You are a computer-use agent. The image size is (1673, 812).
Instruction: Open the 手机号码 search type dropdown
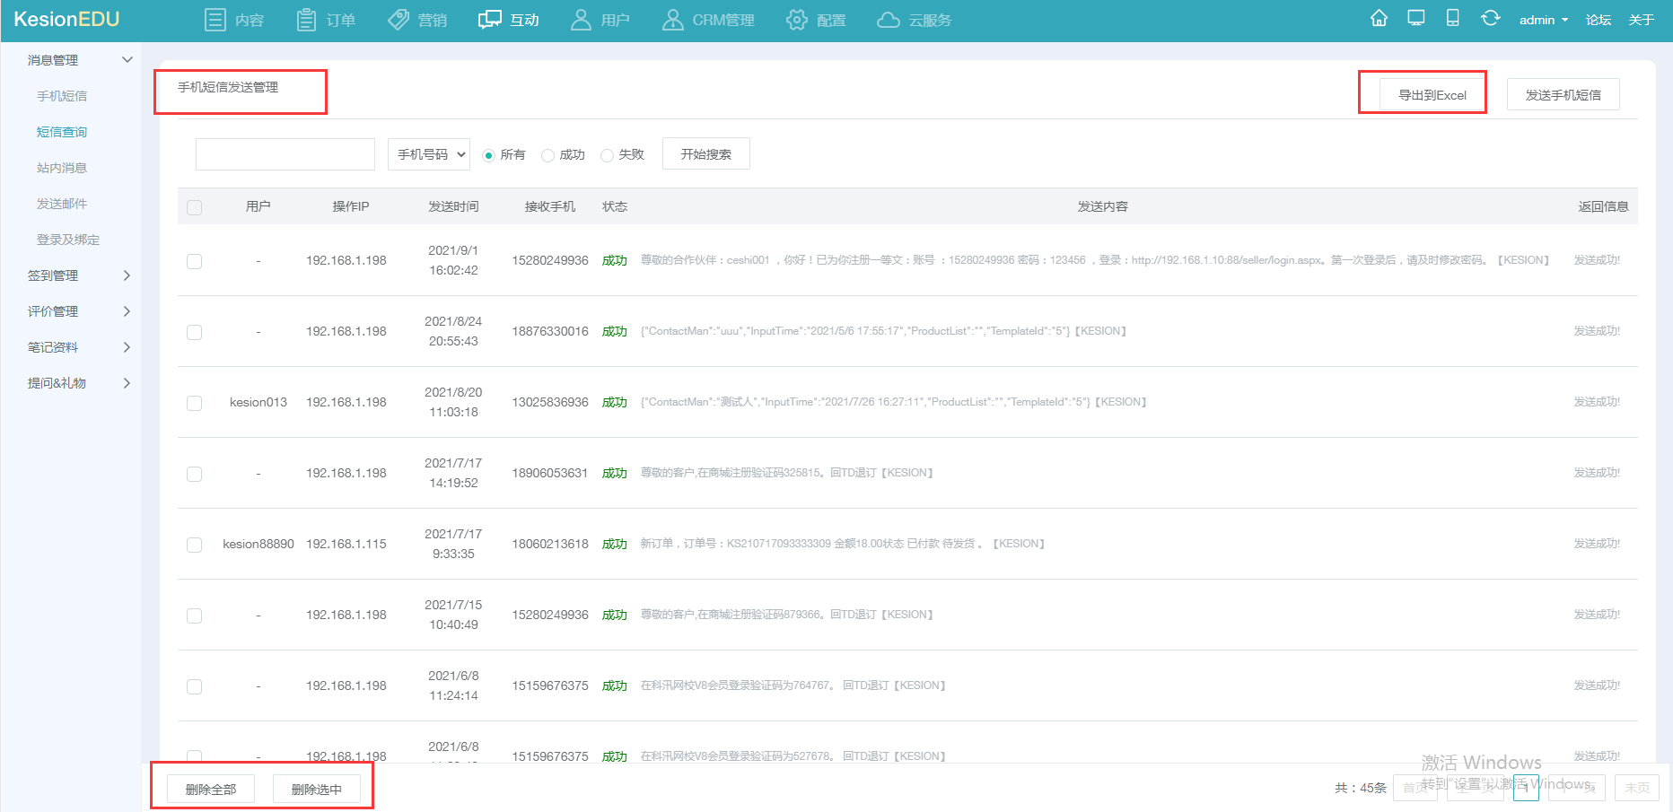(x=430, y=154)
